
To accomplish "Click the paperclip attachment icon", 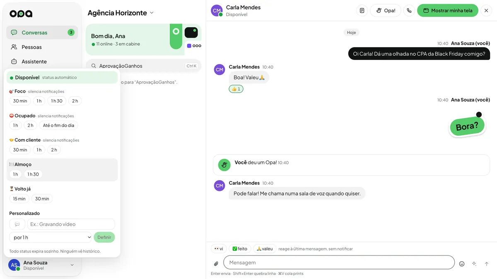I will 216,264.
